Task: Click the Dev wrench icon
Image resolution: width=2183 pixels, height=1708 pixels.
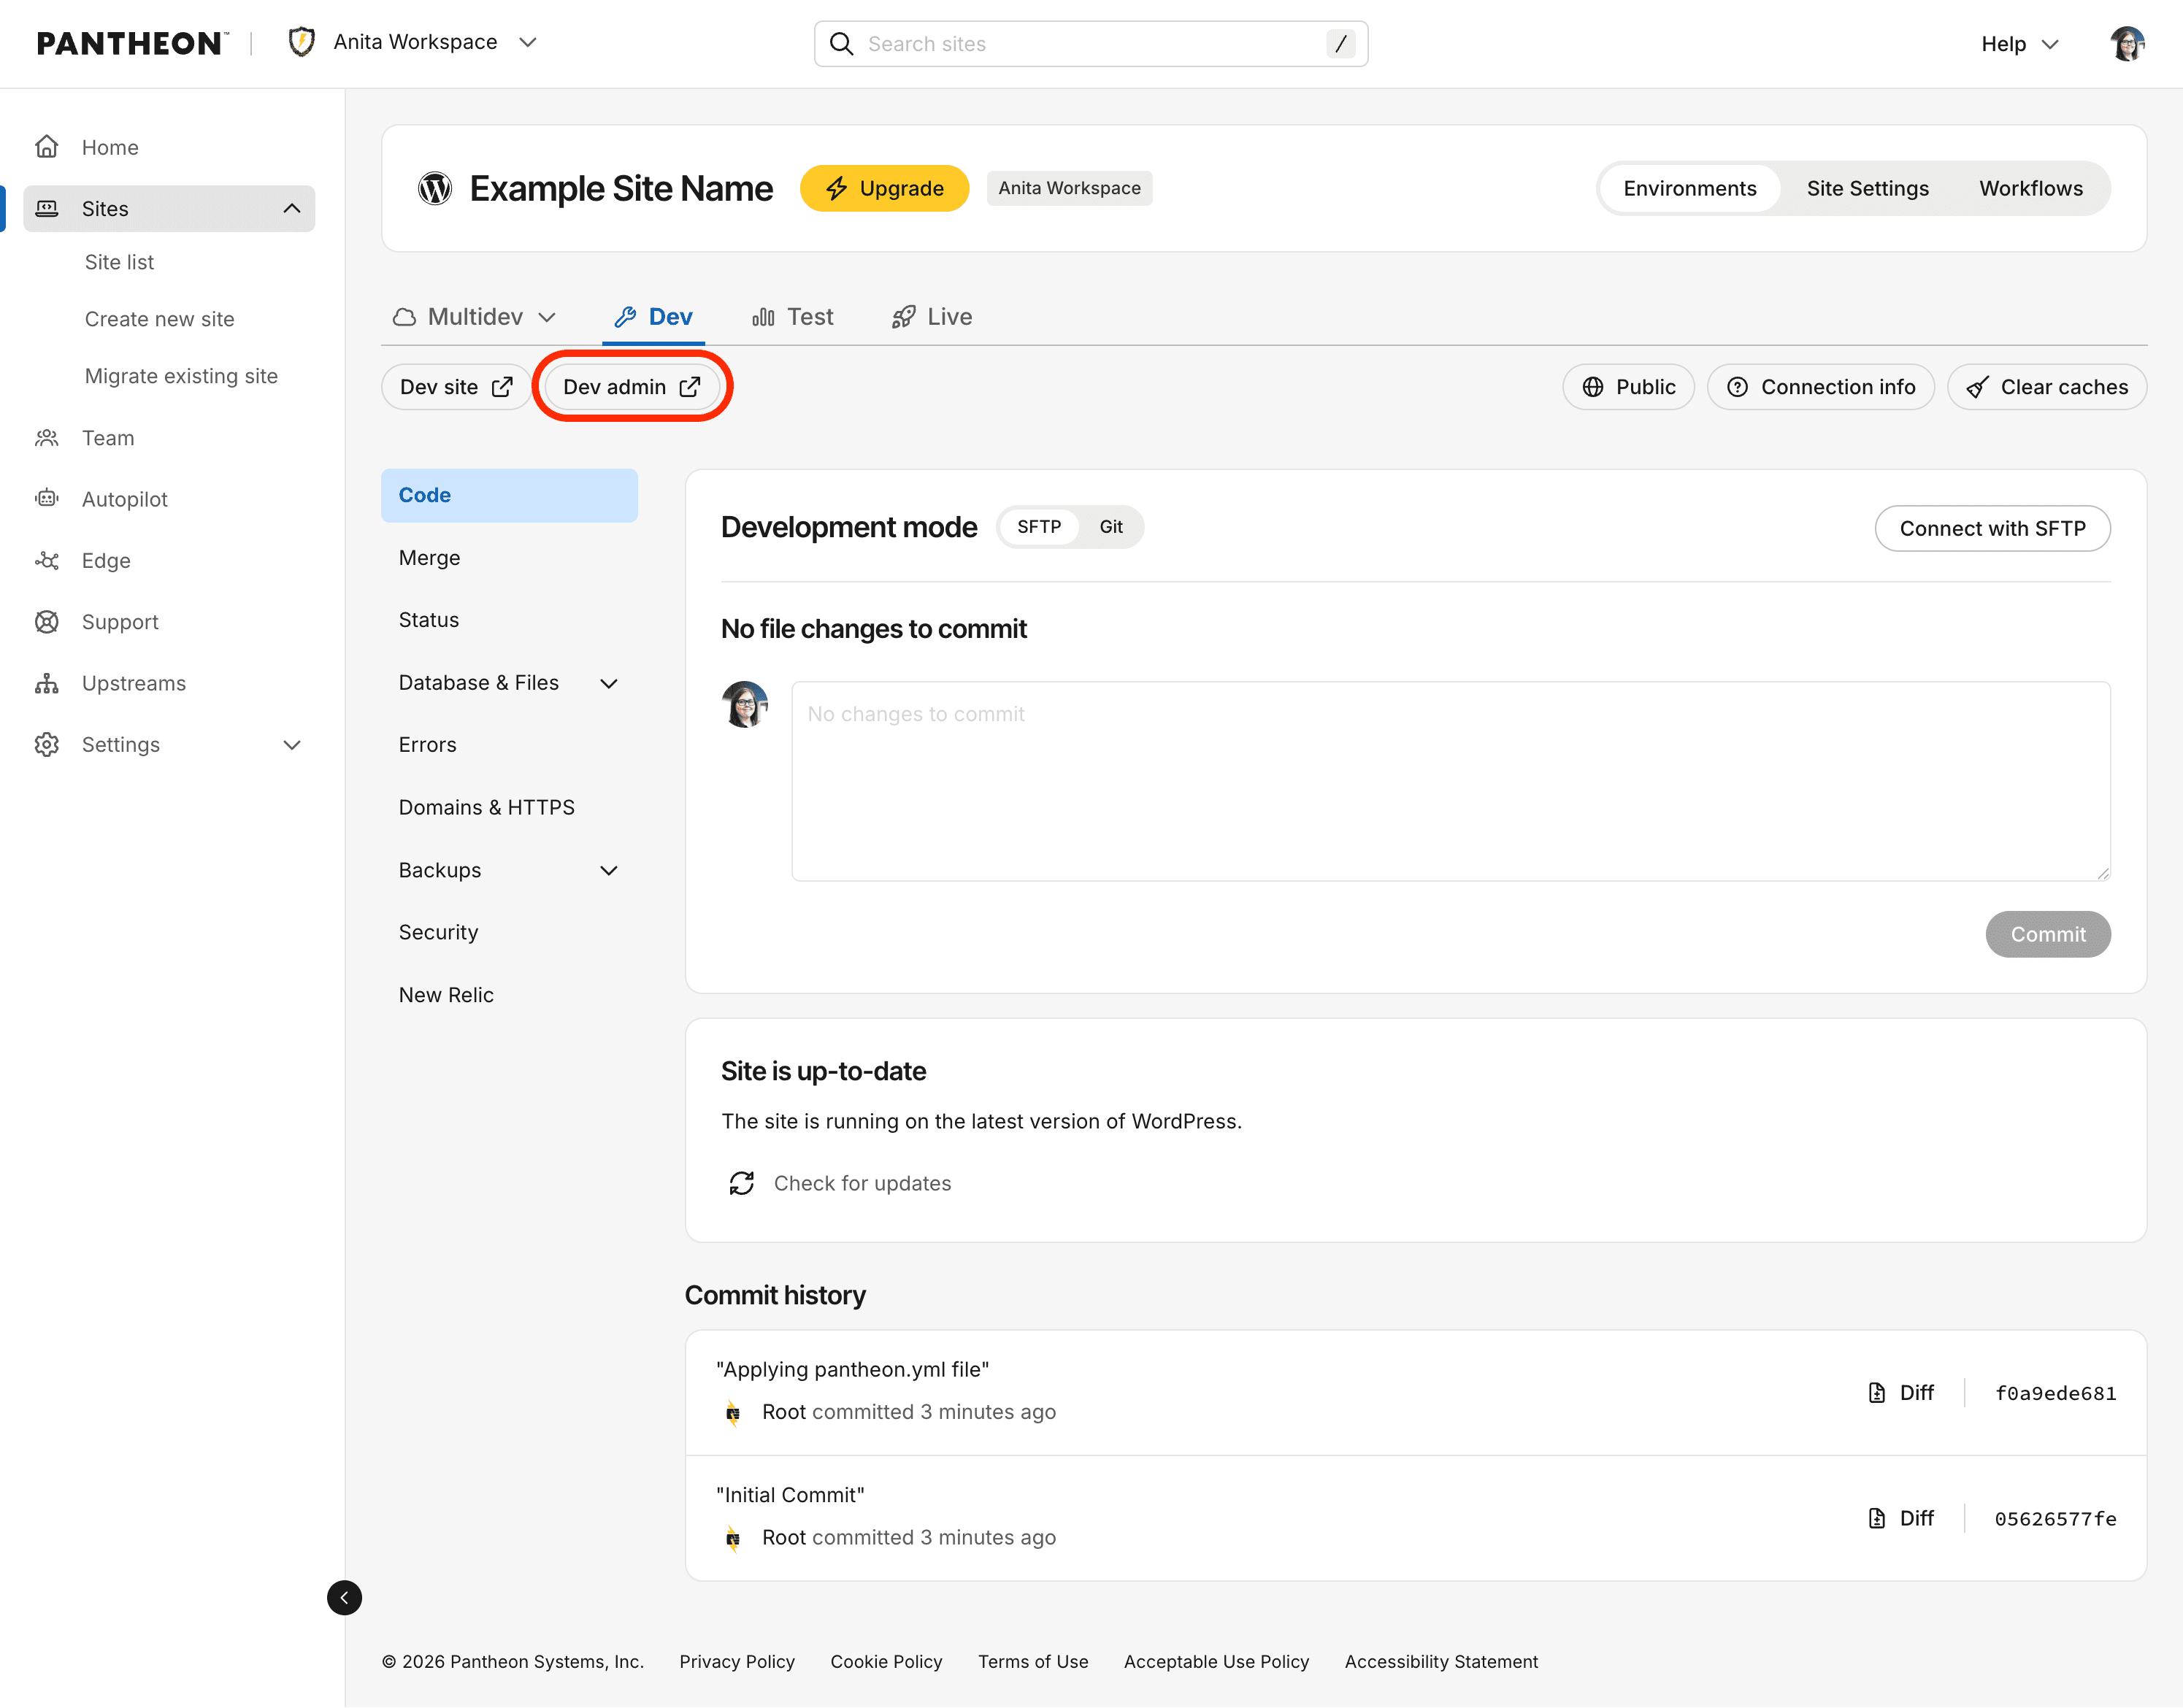Action: tap(625, 317)
